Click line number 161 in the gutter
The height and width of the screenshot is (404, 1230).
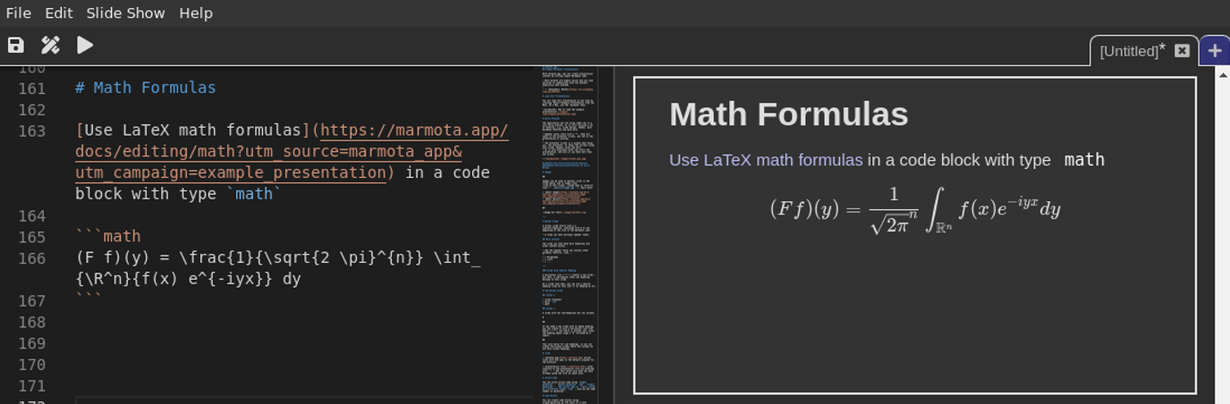click(x=32, y=88)
